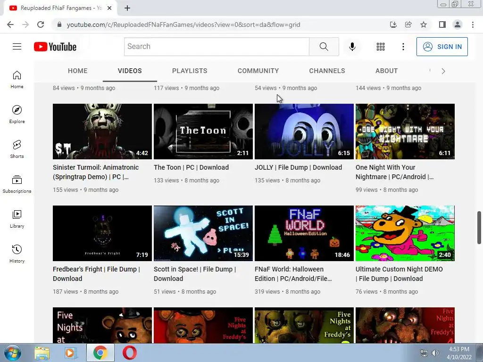Viewport: 483px width, 362px height.
Task: Close the Reuploaded FNaF Fangames tab
Action: point(109,8)
